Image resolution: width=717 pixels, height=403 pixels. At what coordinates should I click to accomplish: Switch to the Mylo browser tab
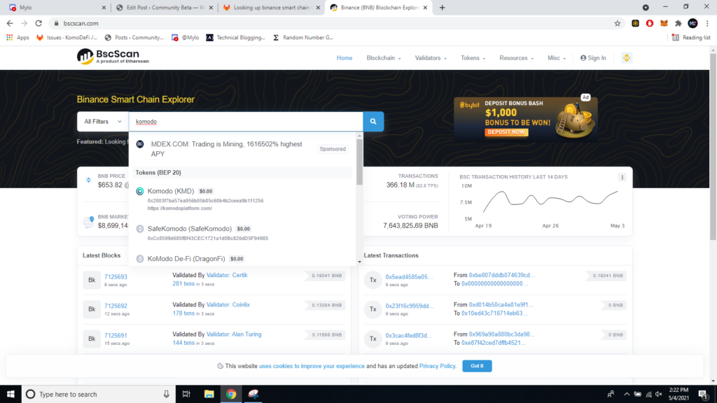[x=57, y=8]
